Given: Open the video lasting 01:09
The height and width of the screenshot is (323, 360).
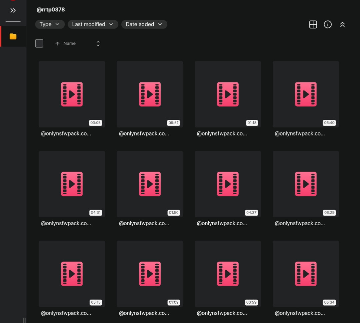Looking at the screenshot, I should coord(150,274).
